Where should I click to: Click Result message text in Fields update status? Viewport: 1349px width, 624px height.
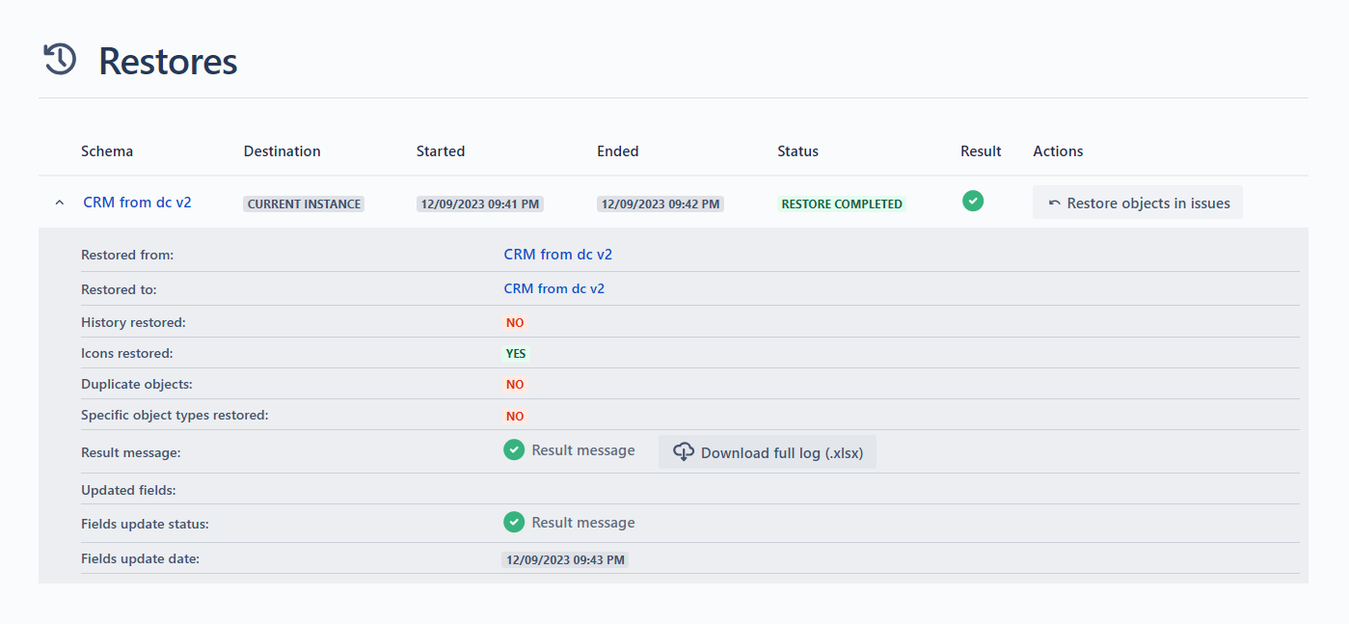click(583, 523)
